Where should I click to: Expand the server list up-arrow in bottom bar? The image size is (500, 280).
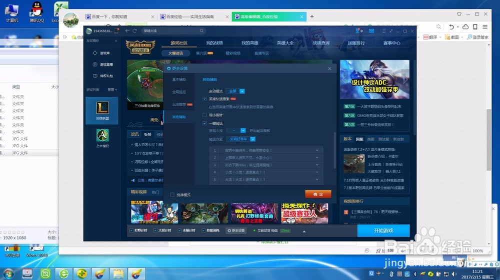(304, 231)
